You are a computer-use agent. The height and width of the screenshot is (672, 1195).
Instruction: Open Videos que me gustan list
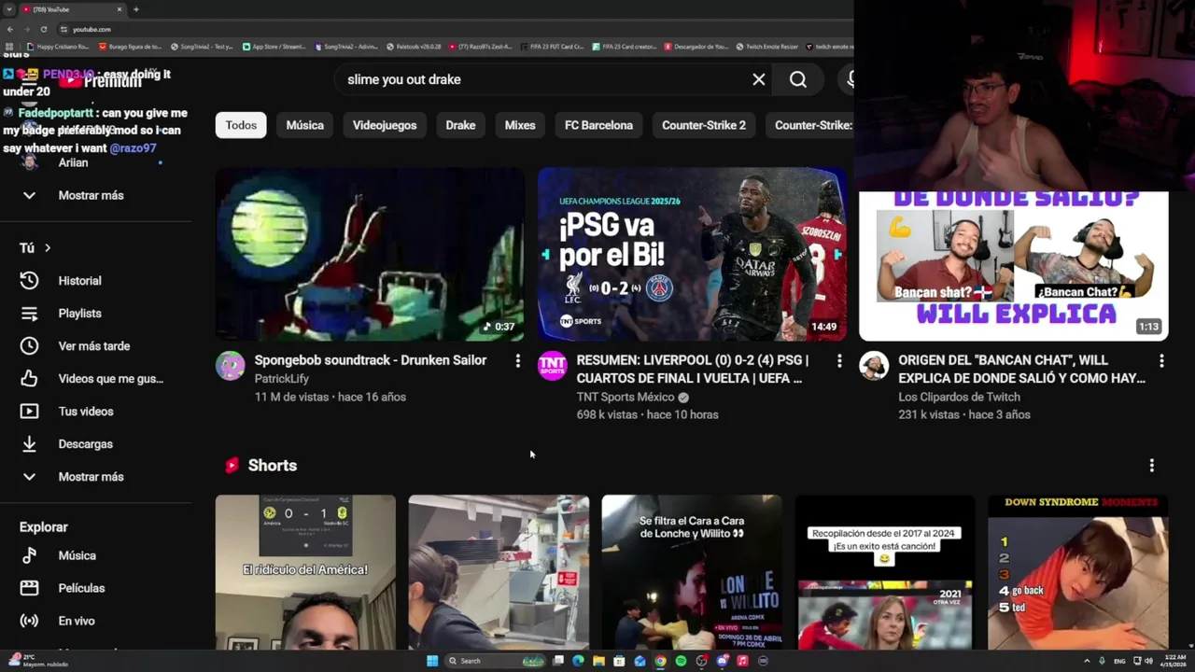tap(110, 378)
